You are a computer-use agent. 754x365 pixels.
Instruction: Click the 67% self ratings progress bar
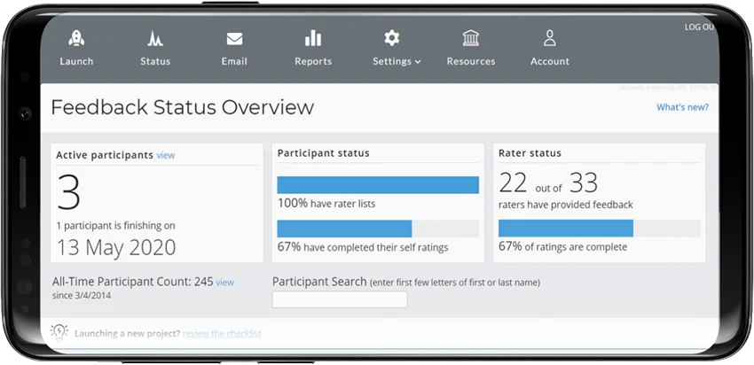(378, 229)
